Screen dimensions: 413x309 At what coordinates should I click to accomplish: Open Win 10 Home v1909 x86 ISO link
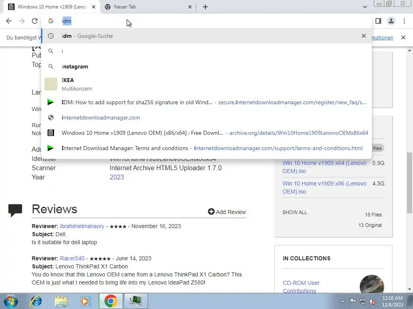point(324,187)
